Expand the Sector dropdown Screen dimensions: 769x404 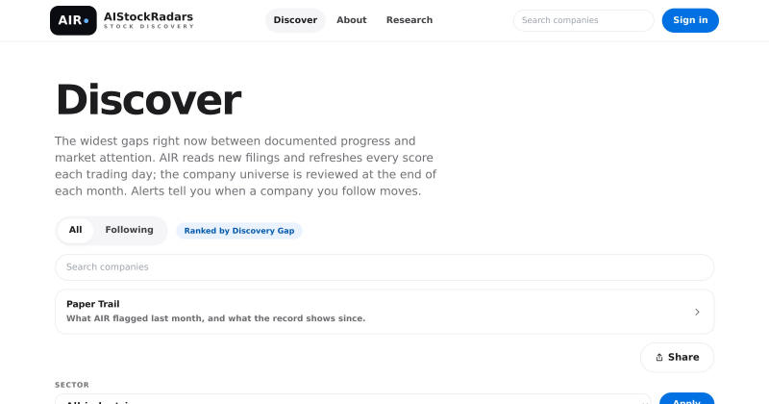pos(353,399)
